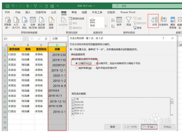Viewport: 182px width, 133px height.
Task: Click the 获取数据 (Get Data) icon
Action: [8, 20]
